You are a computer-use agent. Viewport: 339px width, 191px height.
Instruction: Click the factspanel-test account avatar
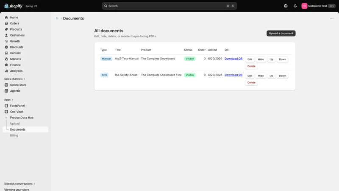[x=304, y=6]
